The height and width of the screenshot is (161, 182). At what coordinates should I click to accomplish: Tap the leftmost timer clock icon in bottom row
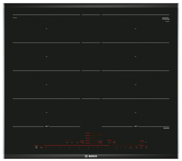tap(141, 148)
